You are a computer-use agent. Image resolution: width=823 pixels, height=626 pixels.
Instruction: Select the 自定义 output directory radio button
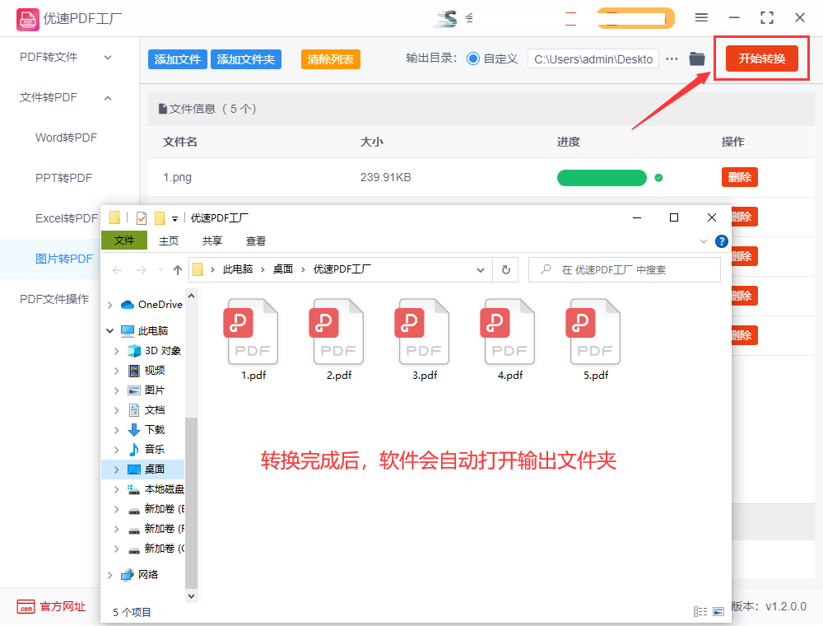click(x=473, y=58)
